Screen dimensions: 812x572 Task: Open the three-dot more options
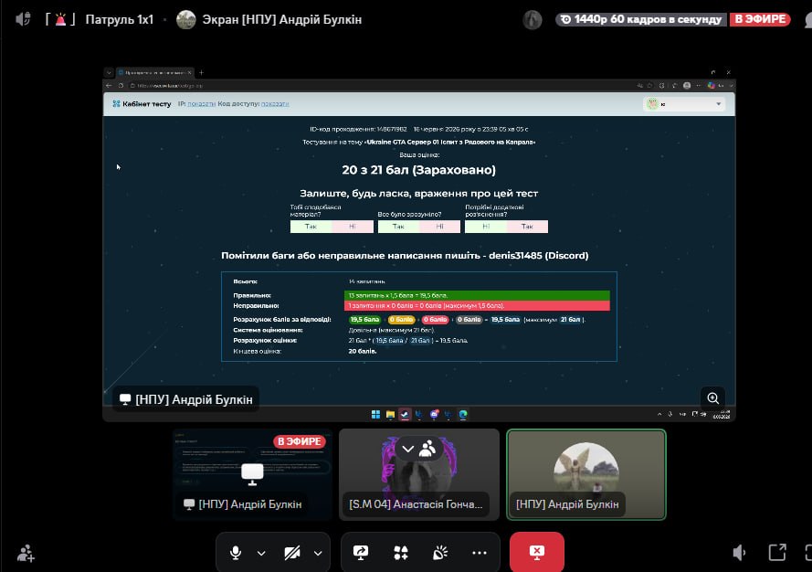[479, 552]
